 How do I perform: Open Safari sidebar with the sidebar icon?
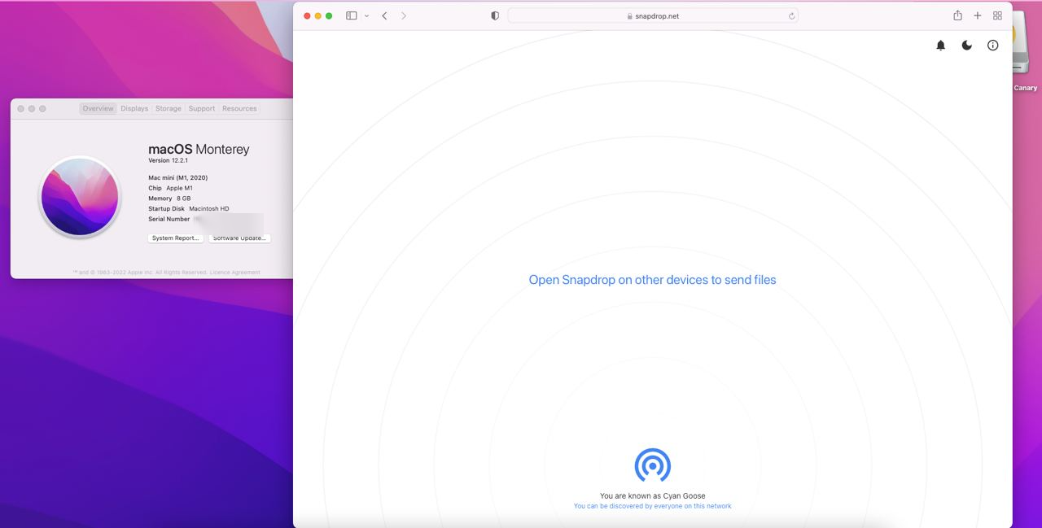(x=352, y=15)
